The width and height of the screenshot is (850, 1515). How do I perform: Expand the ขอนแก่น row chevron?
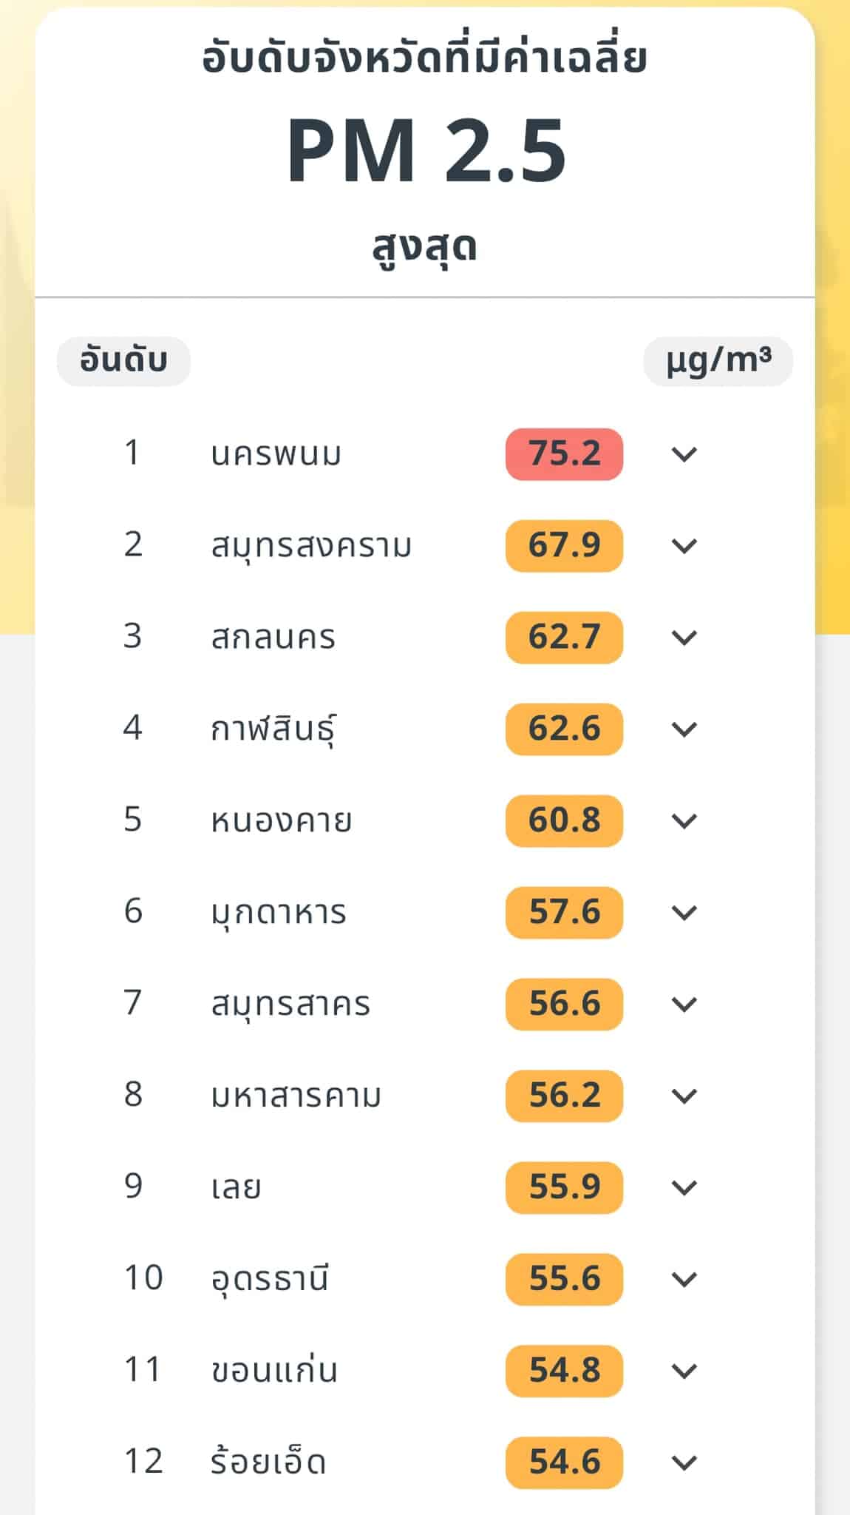684,1371
